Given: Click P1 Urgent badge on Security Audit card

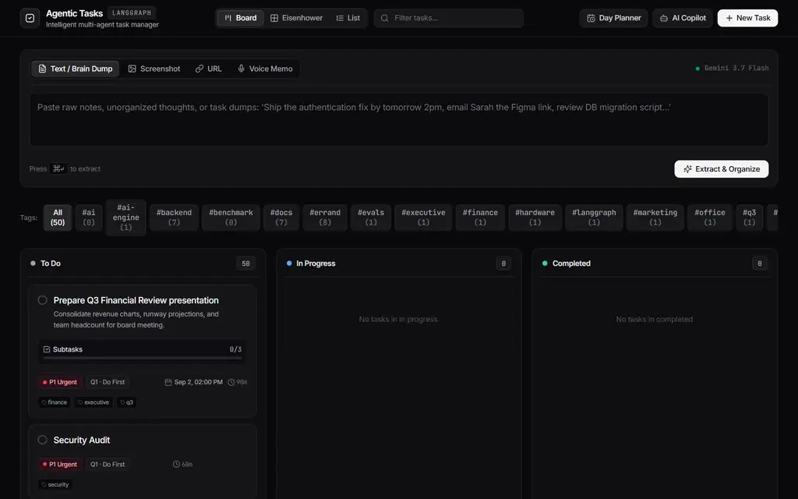Looking at the screenshot, I should click(x=59, y=465).
